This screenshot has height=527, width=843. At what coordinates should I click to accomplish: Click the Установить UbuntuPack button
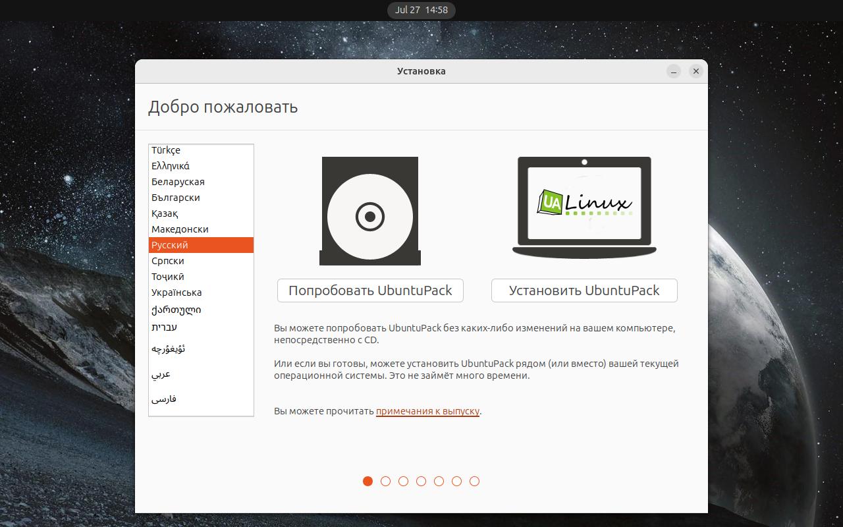pyautogui.click(x=584, y=291)
